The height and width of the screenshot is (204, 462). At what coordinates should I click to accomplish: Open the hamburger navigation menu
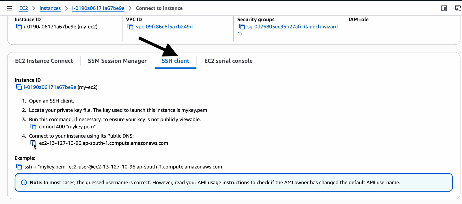(10, 8)
